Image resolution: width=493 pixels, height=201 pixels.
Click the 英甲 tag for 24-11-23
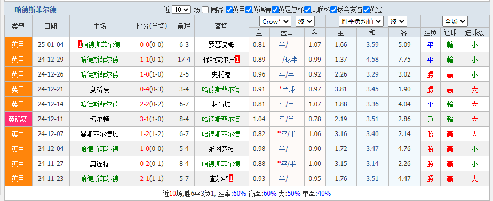18,179
